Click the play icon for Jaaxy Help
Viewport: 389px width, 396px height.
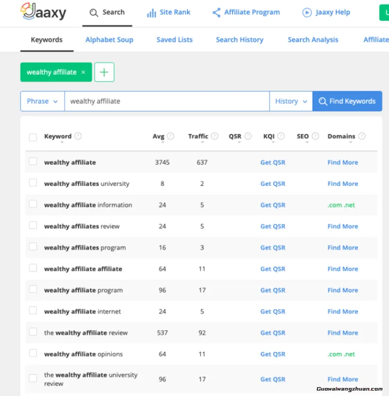click(307, 12)
